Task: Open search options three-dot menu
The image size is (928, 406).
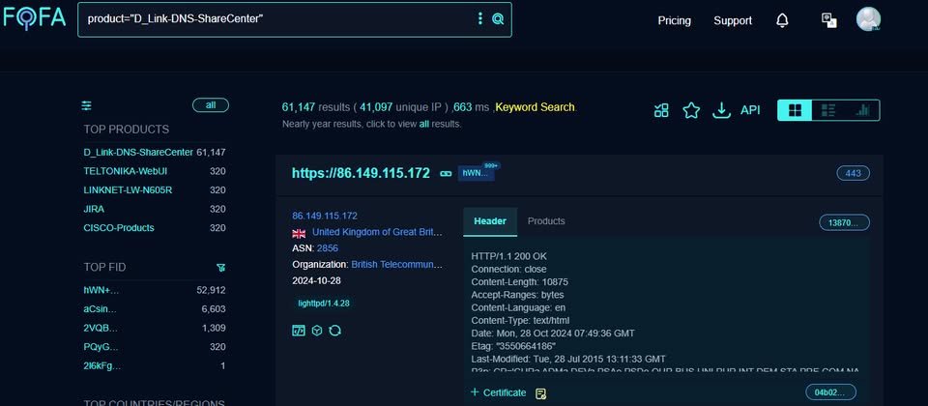Action: (x=480, y=18)
